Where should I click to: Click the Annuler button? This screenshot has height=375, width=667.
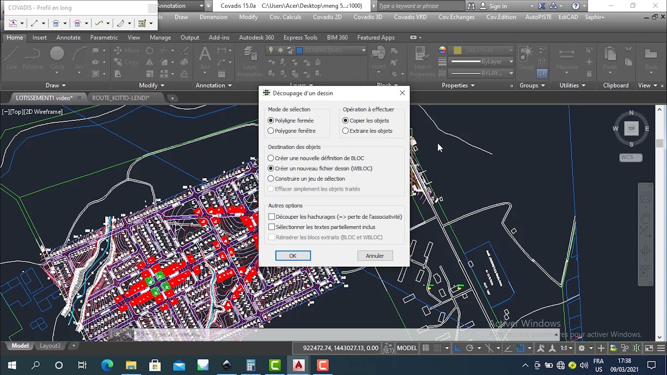[375, 256]
